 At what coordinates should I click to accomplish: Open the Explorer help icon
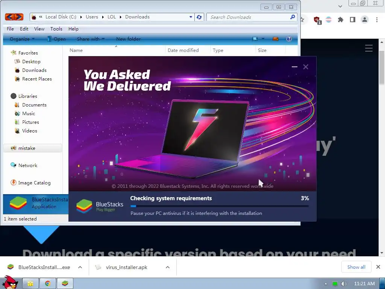click(x=289, y=39)
